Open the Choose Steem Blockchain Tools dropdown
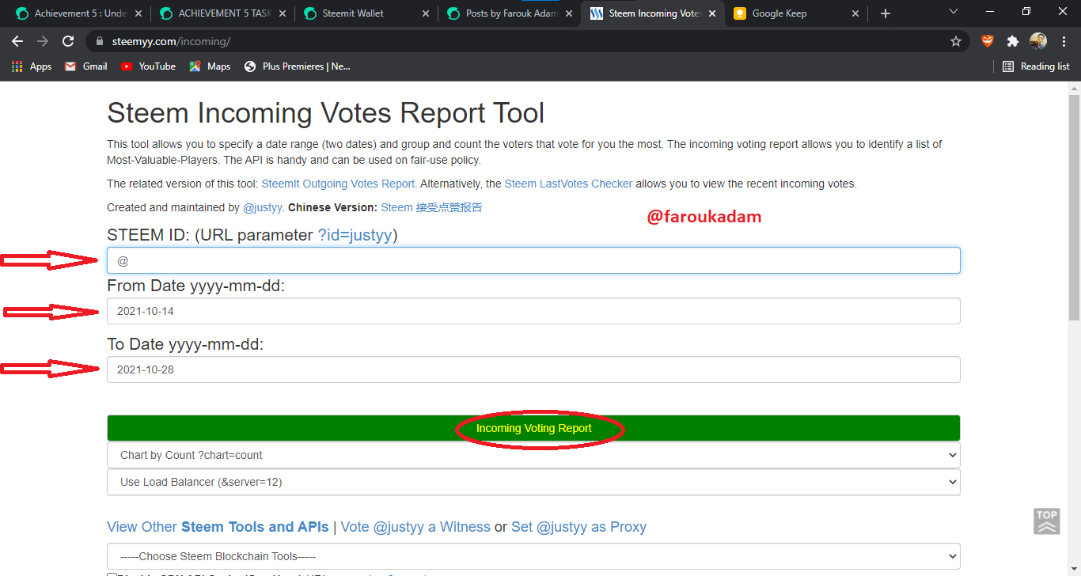Viewport: 1081px width, 576px height. click(533, 556)
